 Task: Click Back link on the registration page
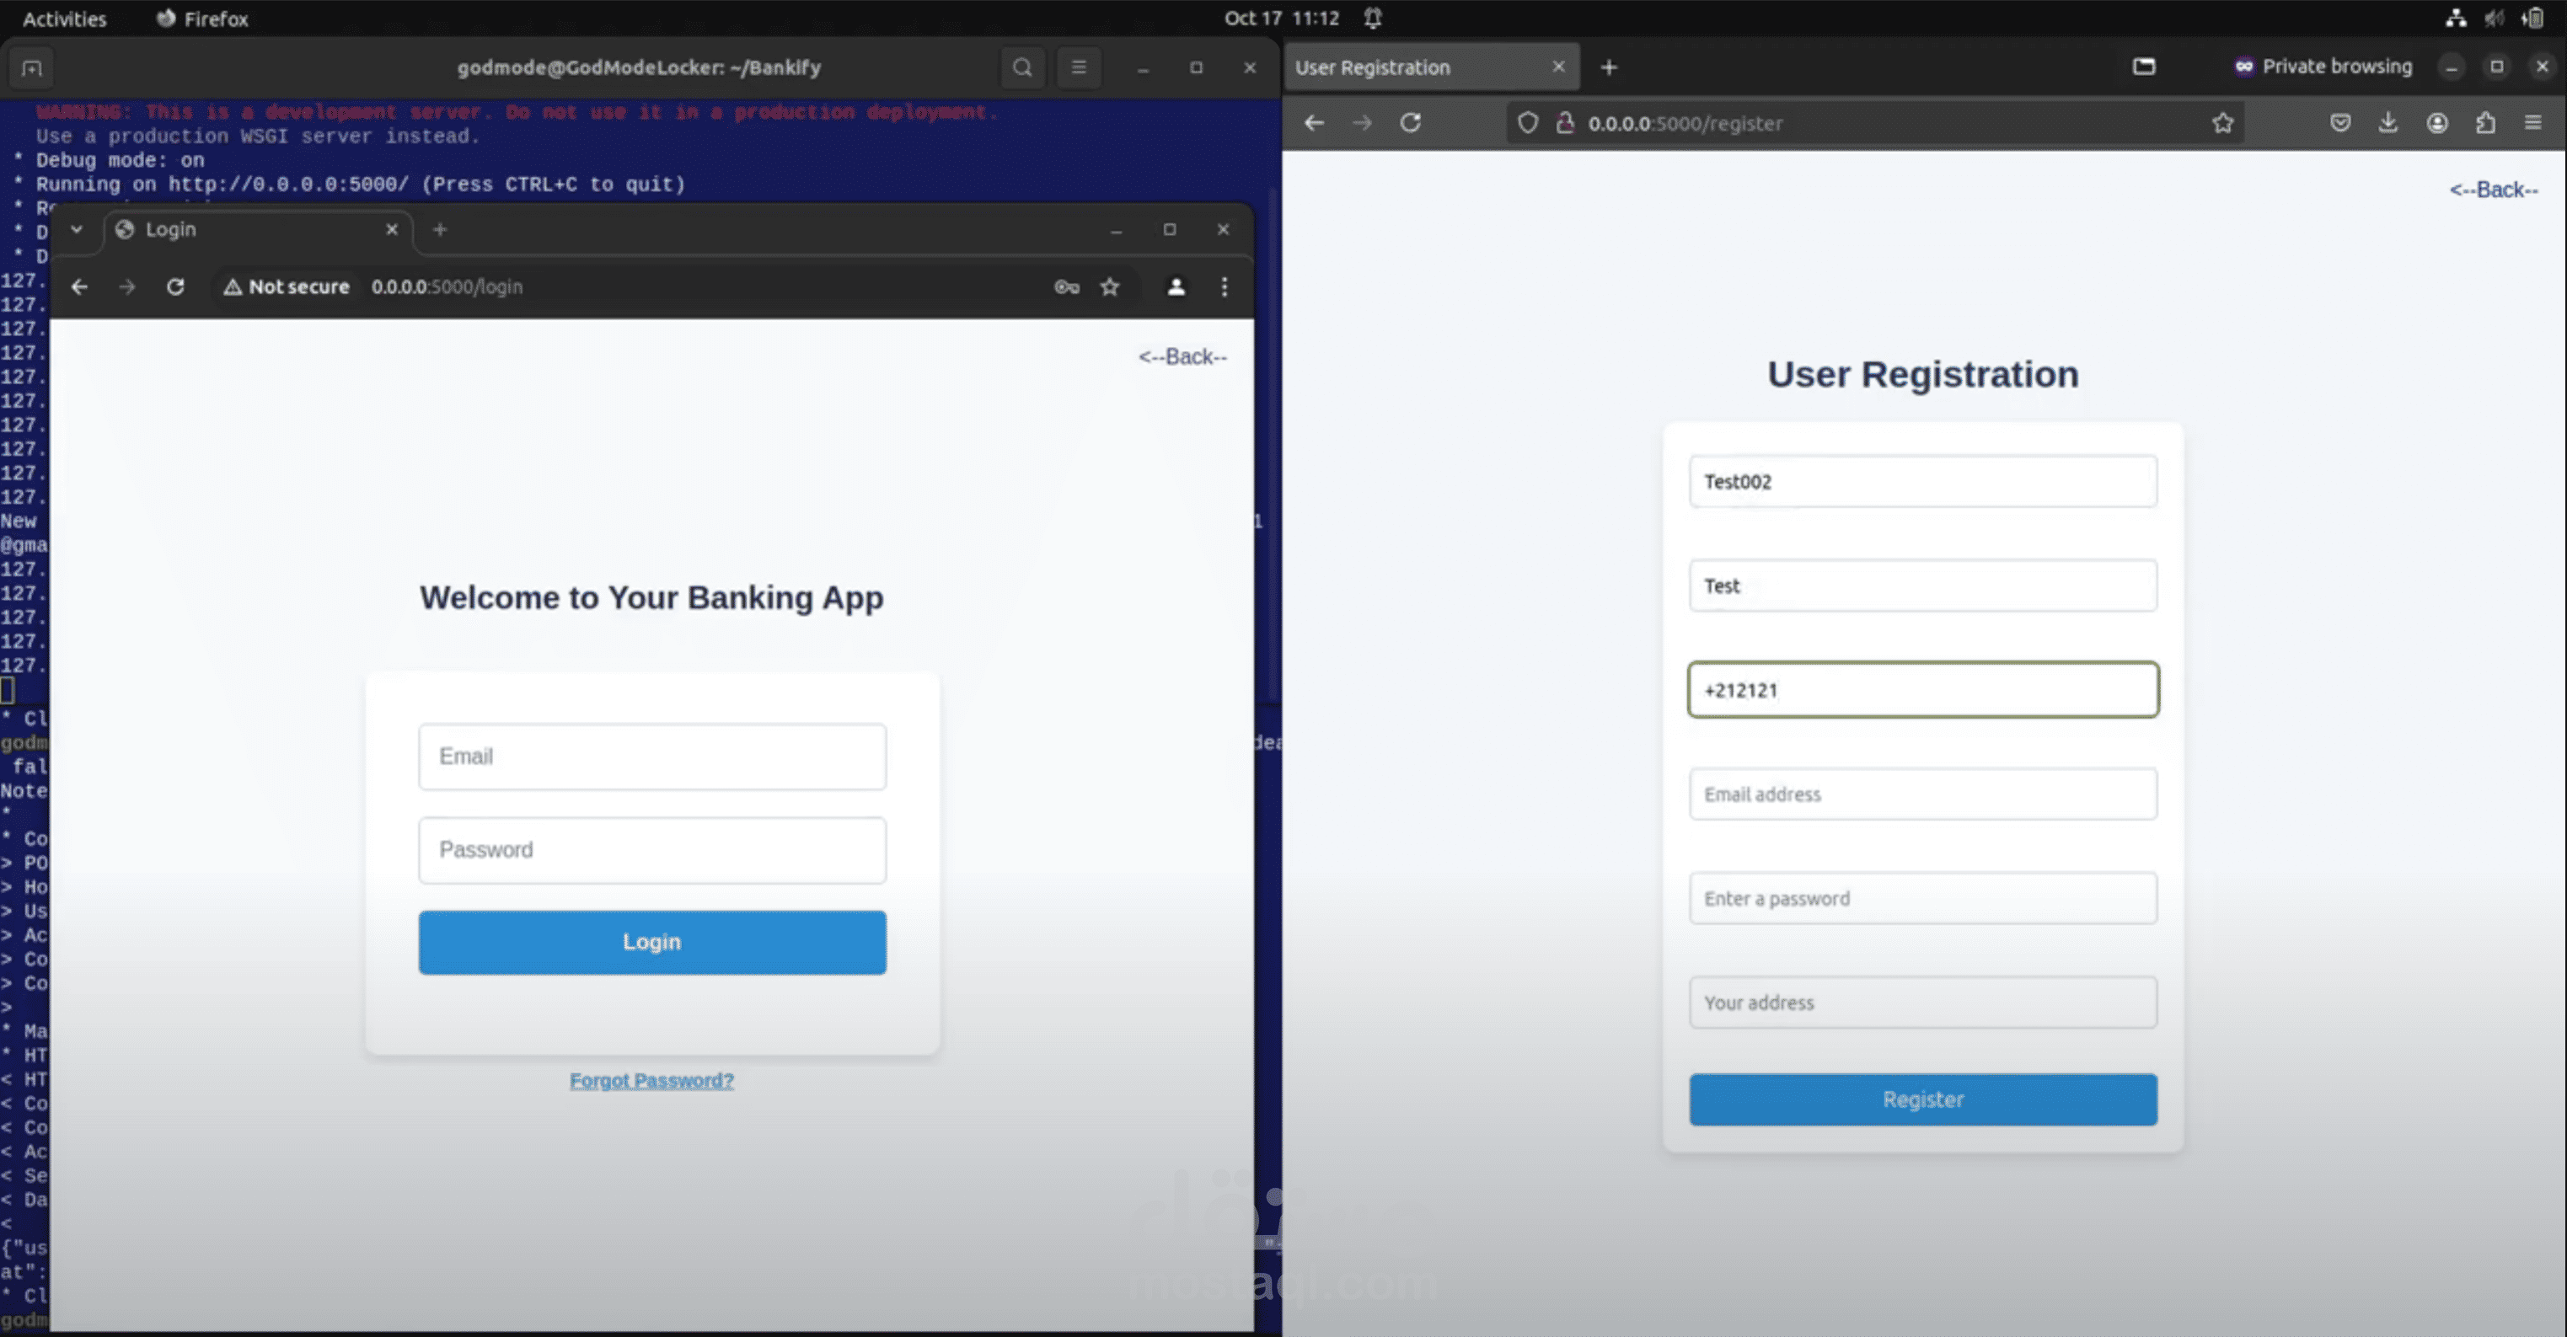[x=2495, y=190]
